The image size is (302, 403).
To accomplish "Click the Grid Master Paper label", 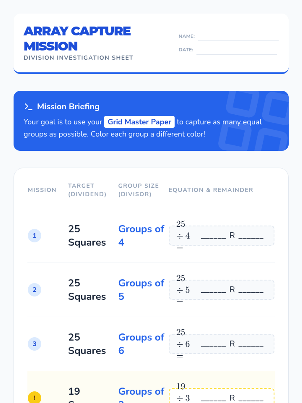I will [139, 122].
